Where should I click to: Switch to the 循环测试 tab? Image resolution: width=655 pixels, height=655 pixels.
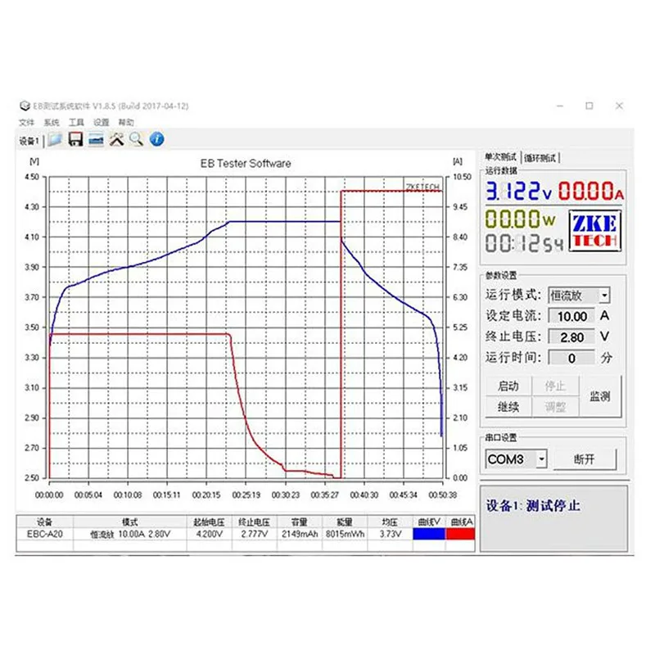540,158
